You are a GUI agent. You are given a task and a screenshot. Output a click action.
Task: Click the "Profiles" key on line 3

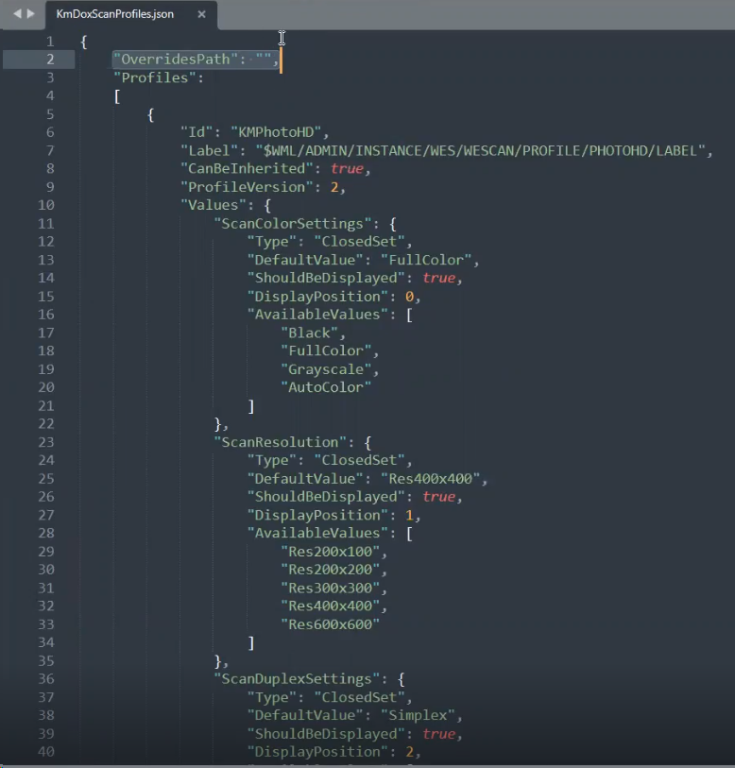[154, 77]
